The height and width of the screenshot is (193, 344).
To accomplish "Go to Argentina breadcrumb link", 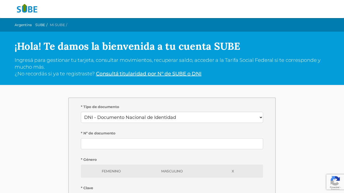I will point(23,25).
